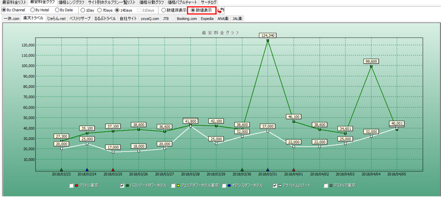
Task: Click blue triangle marker at 2018/03/31
Action: [x=268, y=170]
